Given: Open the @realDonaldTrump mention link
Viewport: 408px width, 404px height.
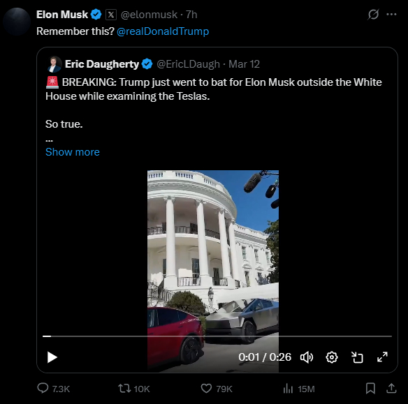Looking at the screenshot, I should click(163, 31).
